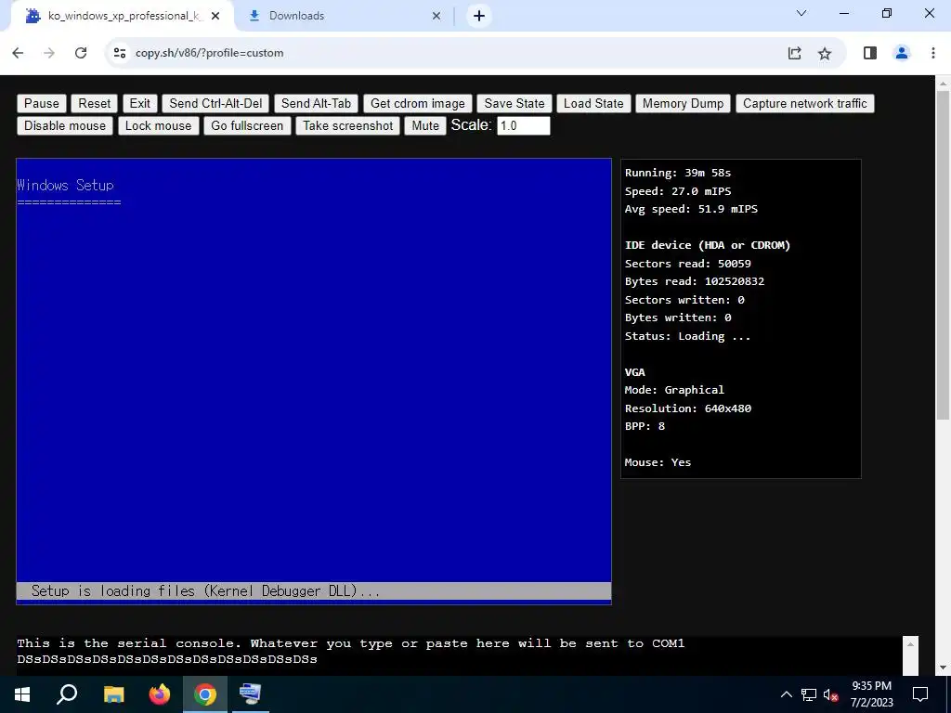
Task: Click Send Alt-Tab button
Action: [x=316, y=103]
